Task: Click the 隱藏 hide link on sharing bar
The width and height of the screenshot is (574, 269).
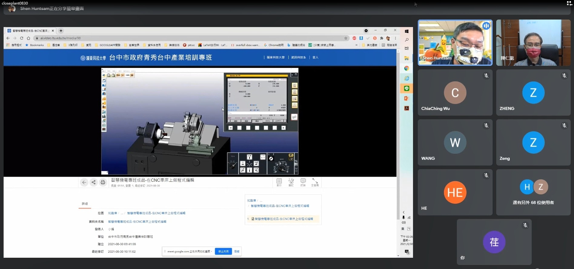Action: point(237,251)
